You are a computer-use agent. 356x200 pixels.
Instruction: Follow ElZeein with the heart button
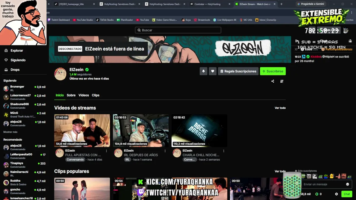point(212,71)
